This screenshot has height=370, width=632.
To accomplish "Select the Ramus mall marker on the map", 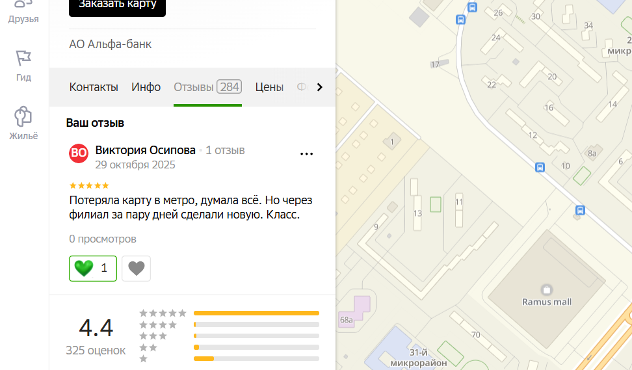I will pos(547,289).
